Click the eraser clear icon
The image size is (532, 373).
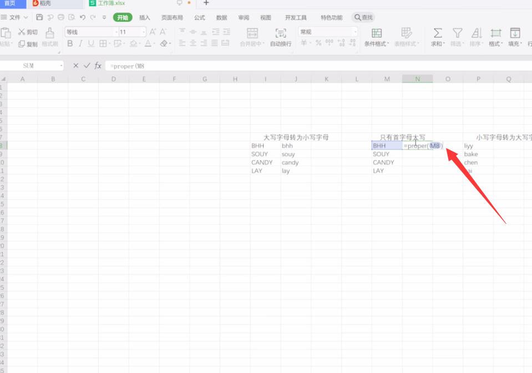(x=164, y=43)
